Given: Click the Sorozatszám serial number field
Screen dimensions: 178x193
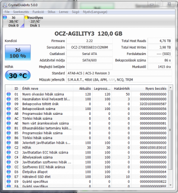Looking at the screenshot, I should click(89, 47).
